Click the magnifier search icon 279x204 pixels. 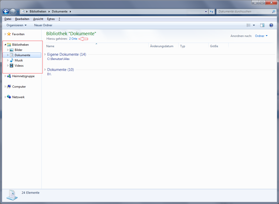274,11
